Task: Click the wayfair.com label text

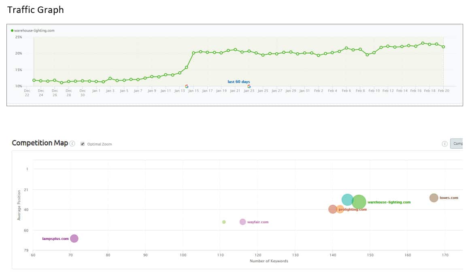Action: click(258, 222)
